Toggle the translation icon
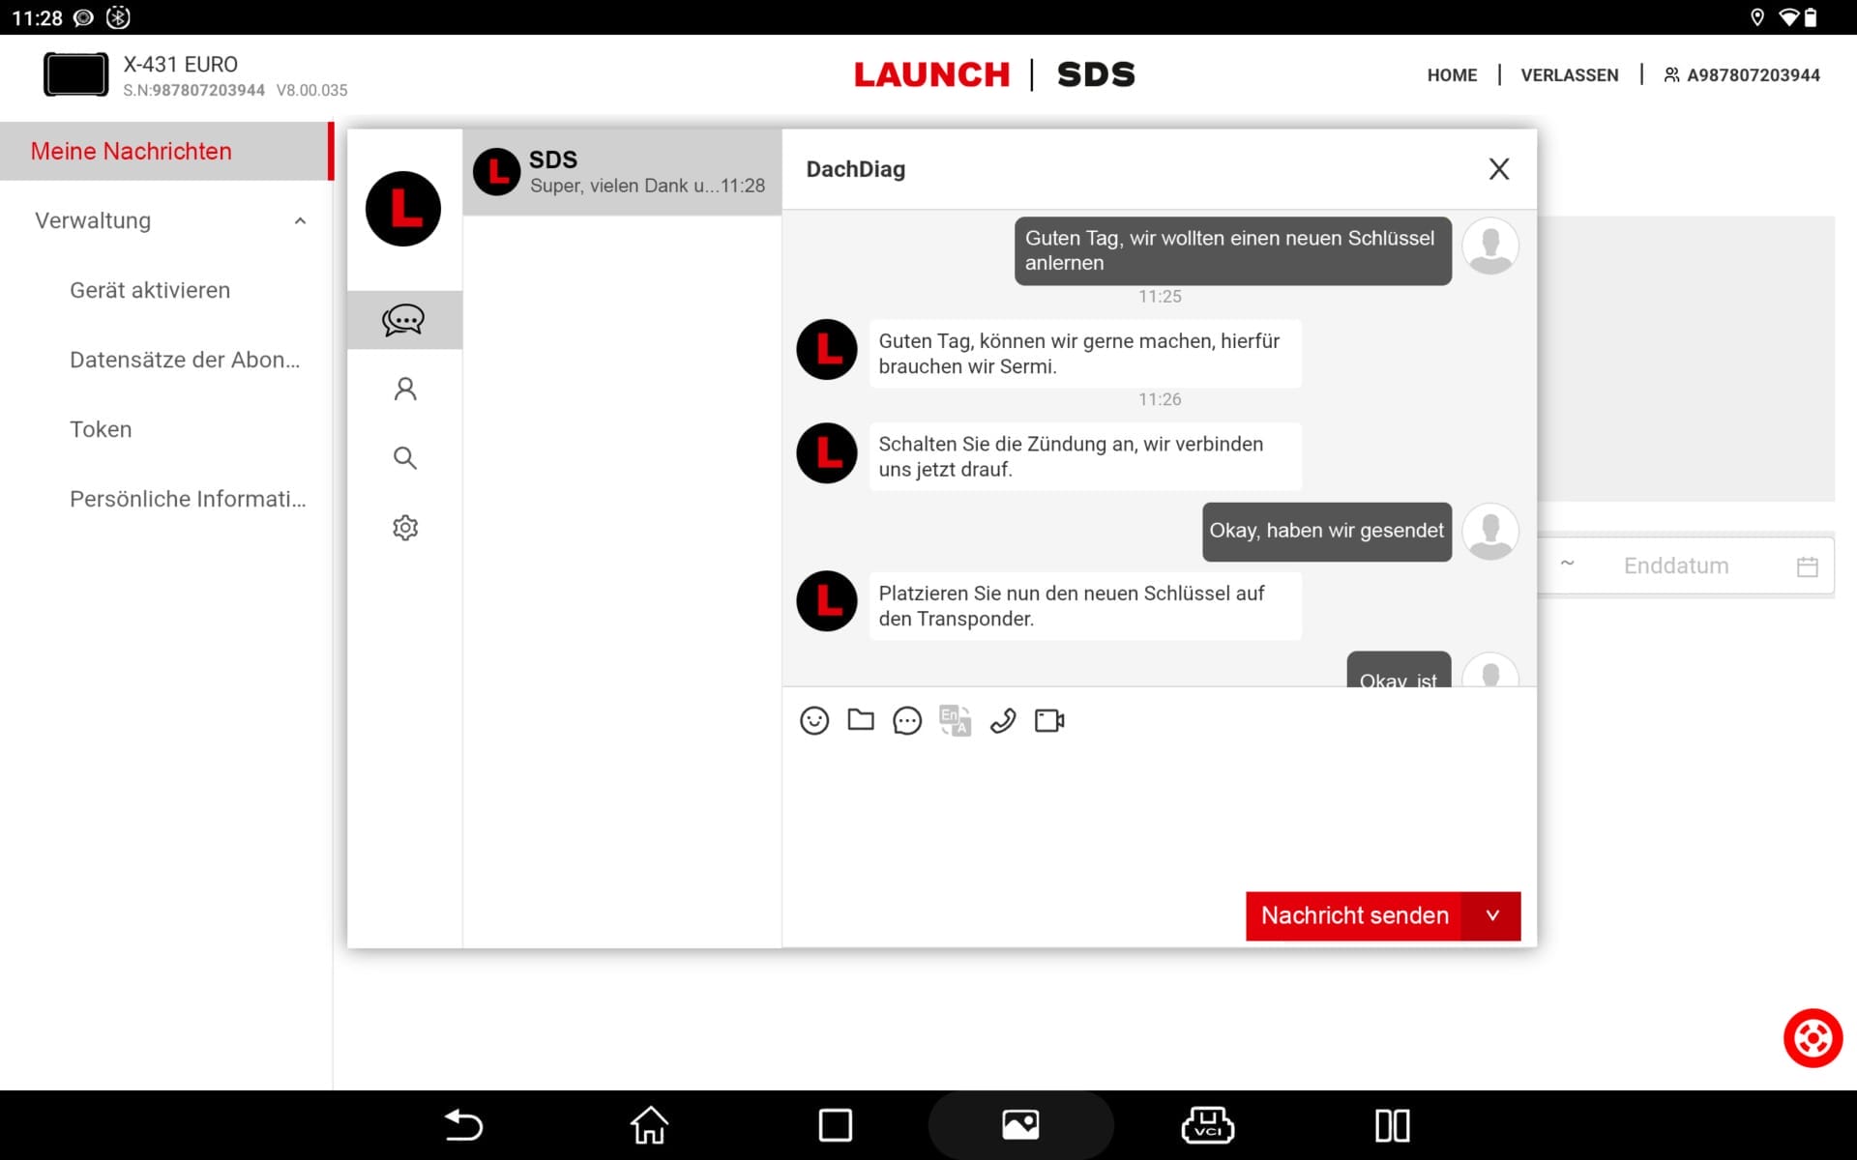The height and width of the screenshot is (1160, 1857). coord(955,720)
